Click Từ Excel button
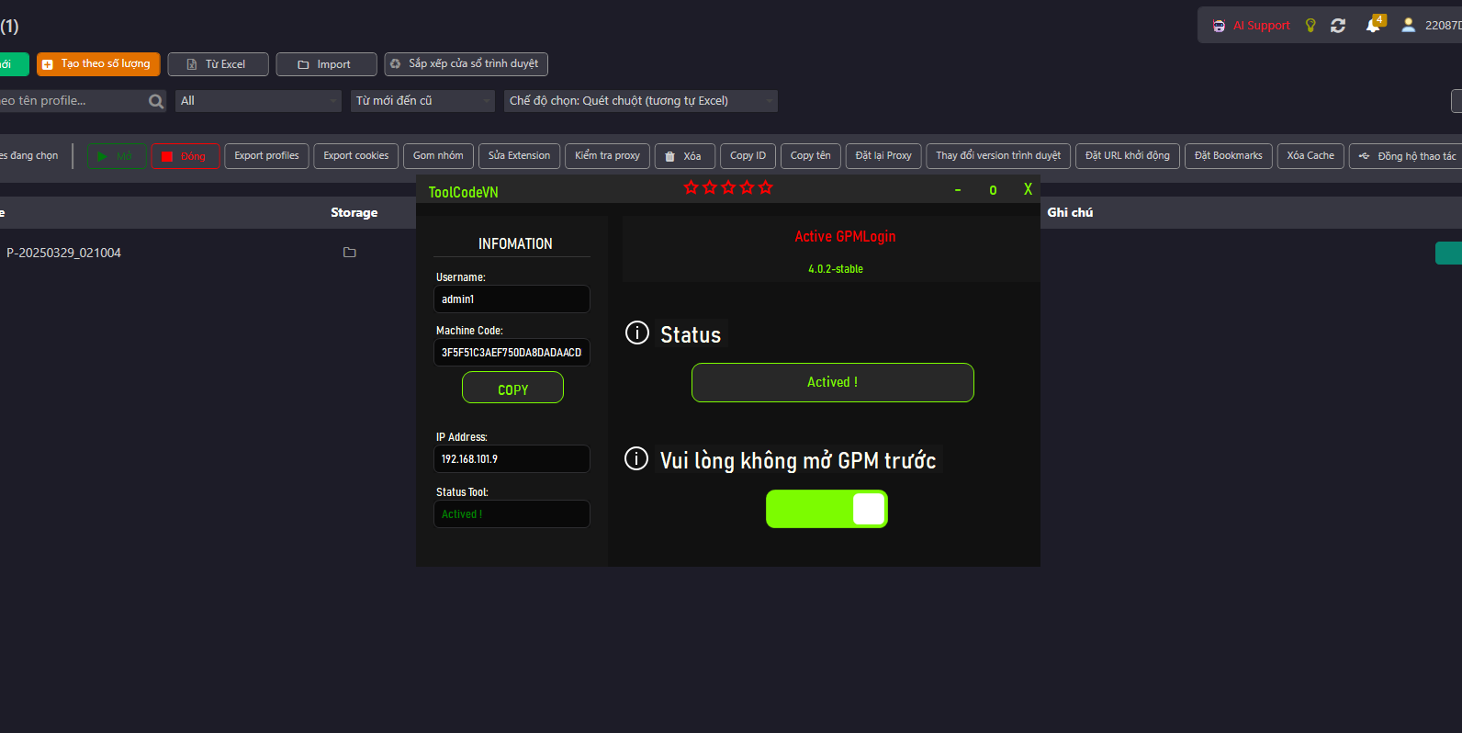 (218, 64)
